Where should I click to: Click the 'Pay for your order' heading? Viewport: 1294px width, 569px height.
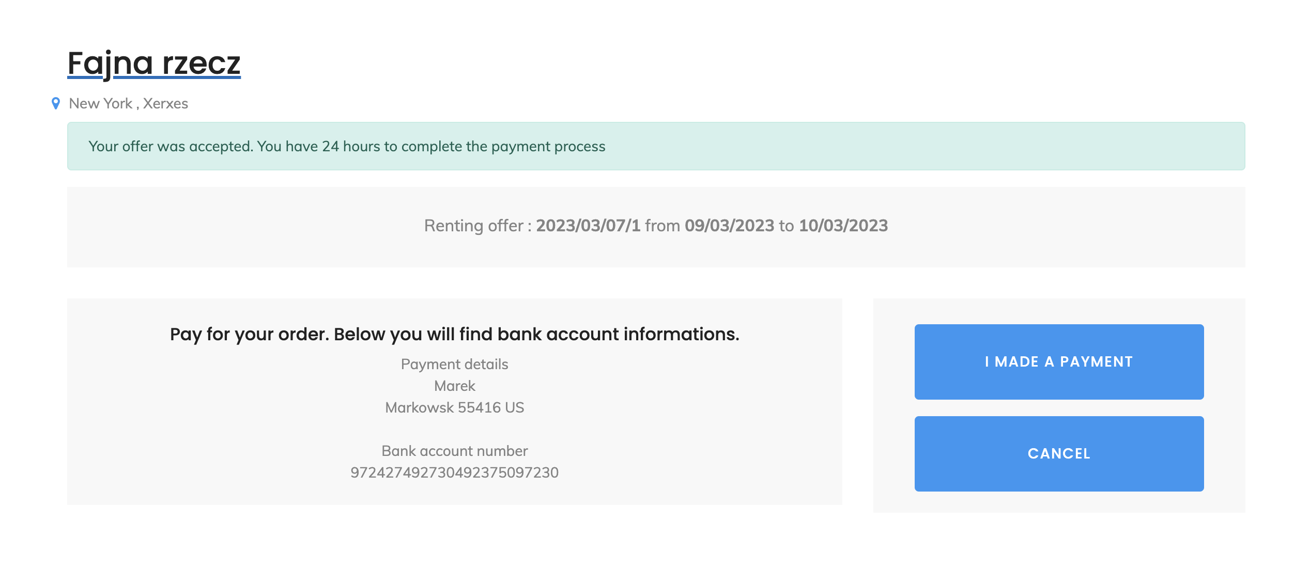tap(454, 335)
